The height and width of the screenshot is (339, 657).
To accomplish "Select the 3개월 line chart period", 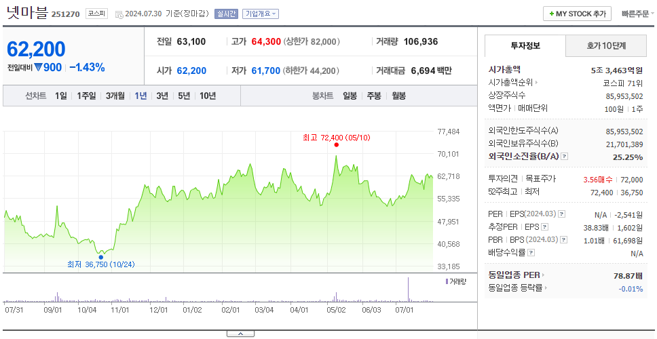I will pos(115,96).
